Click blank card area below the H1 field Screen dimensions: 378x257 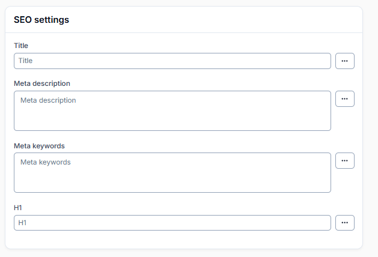183,240
